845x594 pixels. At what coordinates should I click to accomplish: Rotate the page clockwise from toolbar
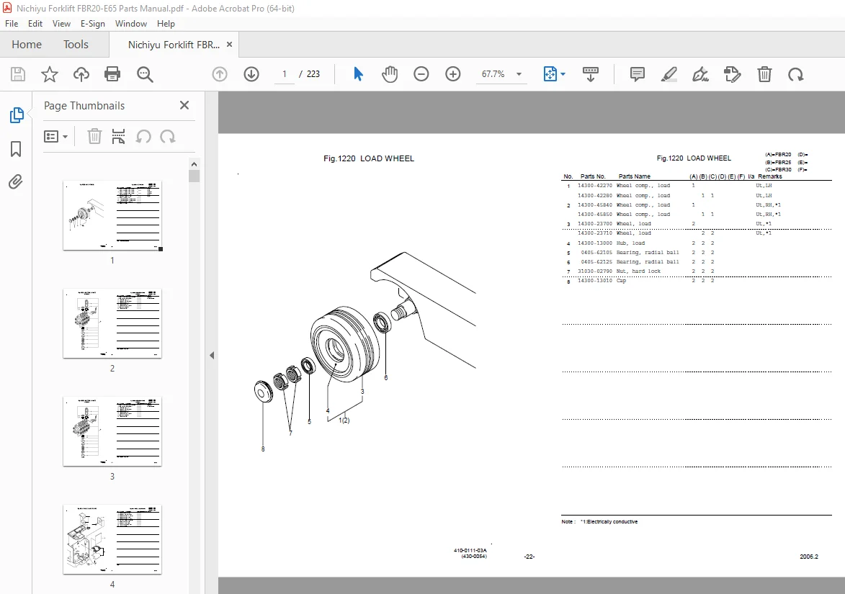pos(796,74)
